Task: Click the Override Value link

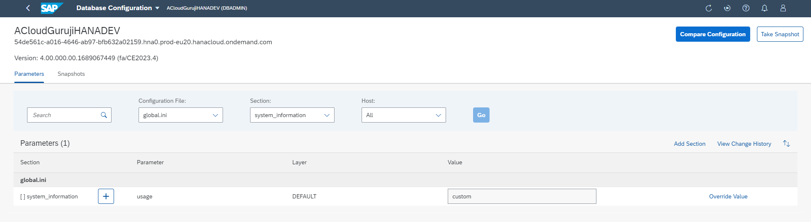Action: pyautogui.click(x=728, y=196)
